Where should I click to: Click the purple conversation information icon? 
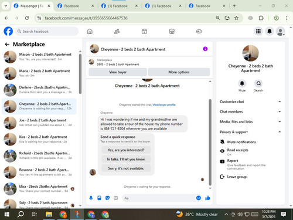point(205,49)
